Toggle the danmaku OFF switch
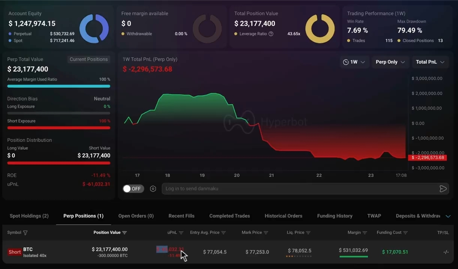Screen dimensions: 458x269 (133, 189)
